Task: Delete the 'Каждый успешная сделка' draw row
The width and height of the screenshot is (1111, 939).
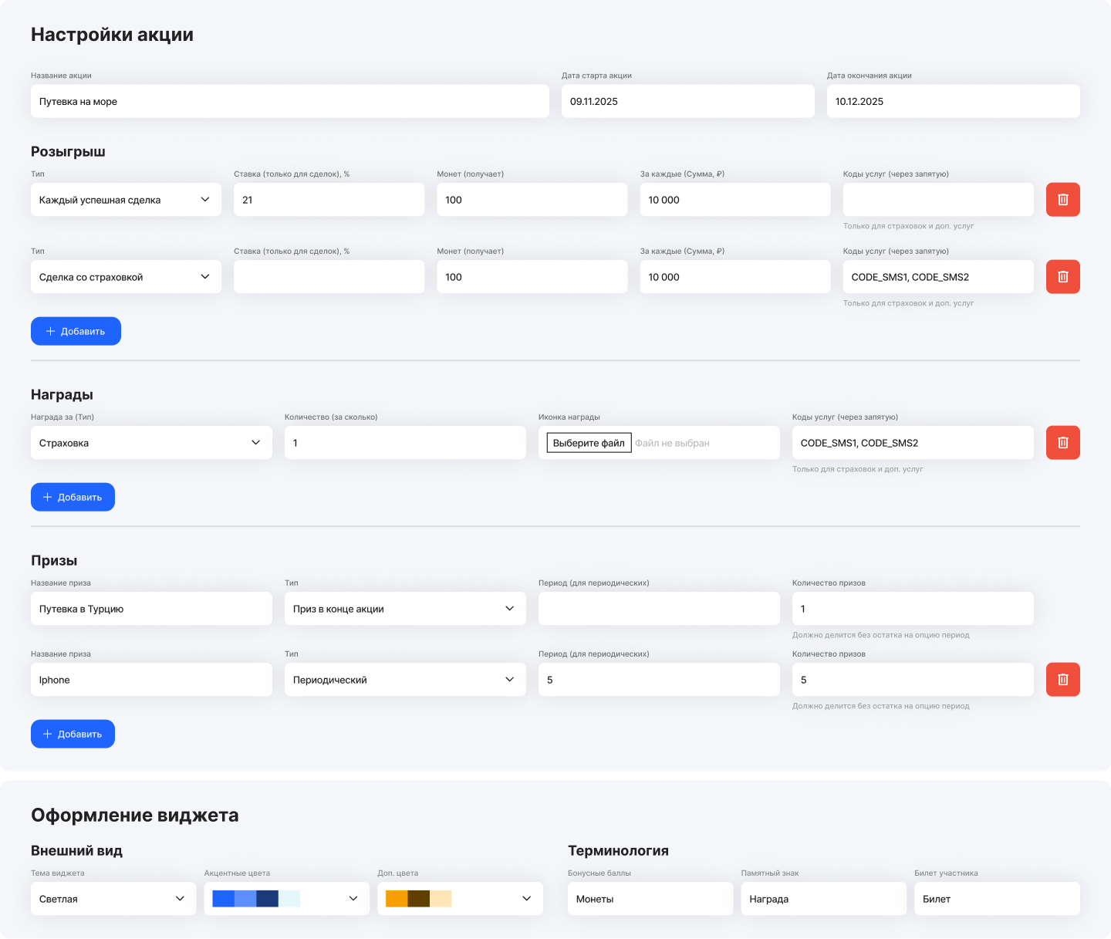Action: tap(1062, 200)
